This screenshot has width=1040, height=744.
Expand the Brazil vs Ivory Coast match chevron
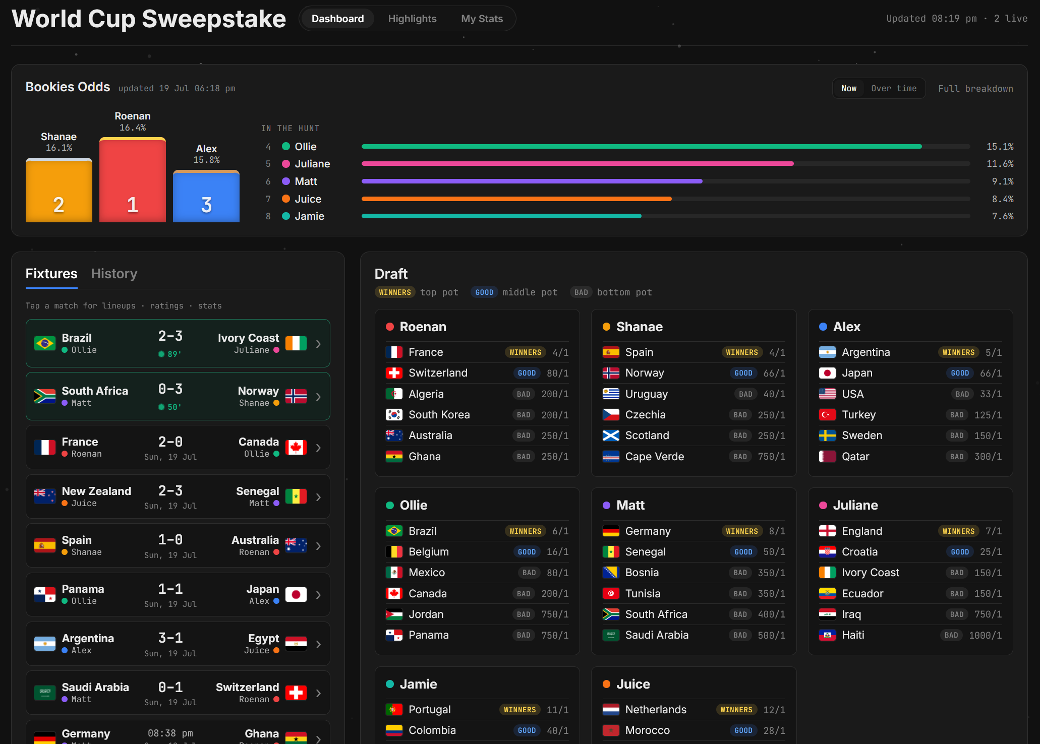click(318, 344)
